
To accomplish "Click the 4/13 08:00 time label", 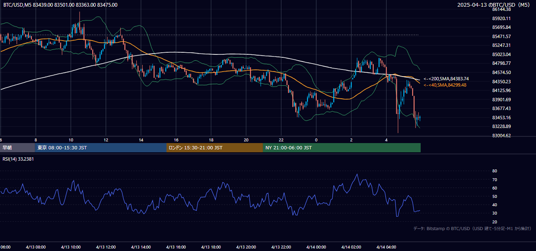I will pos(36,247).
